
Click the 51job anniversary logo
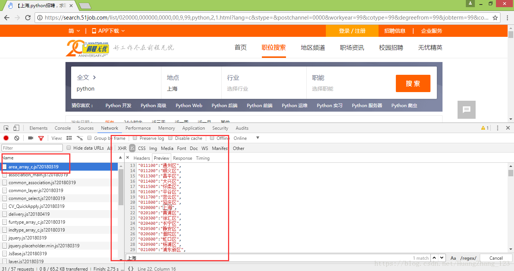87,49
